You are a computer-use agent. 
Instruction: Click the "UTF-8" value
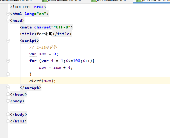coord(62,27)
